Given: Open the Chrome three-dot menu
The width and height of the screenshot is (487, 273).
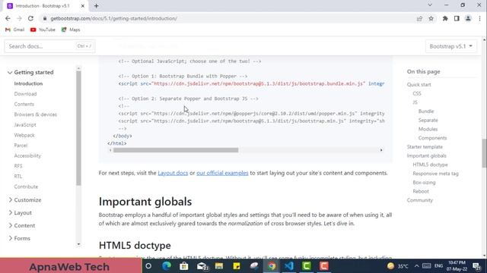Looking at the screenshot, I should tap(479, 18).
